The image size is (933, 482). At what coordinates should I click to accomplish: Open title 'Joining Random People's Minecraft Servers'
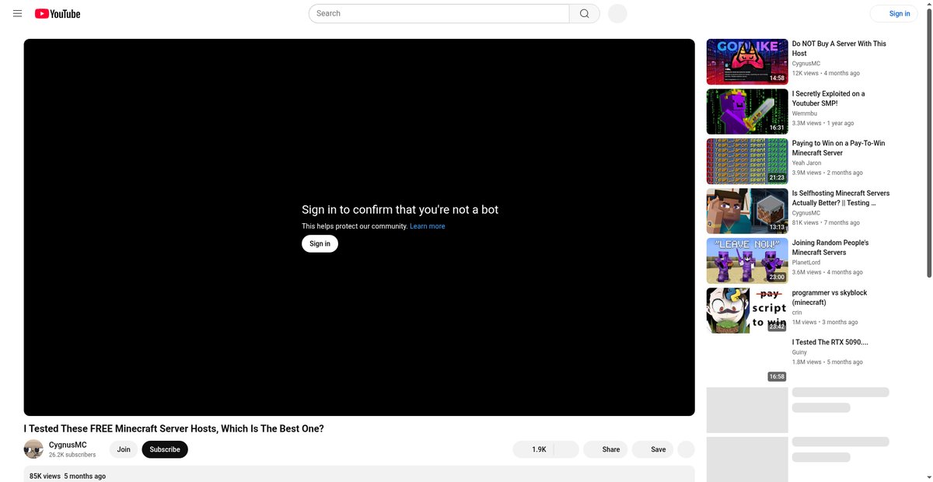click(x=830, y=247)
